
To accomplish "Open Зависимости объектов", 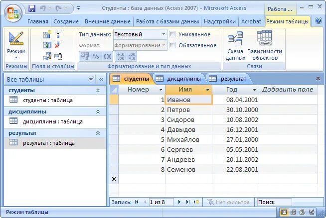I will tap(265, 46).
